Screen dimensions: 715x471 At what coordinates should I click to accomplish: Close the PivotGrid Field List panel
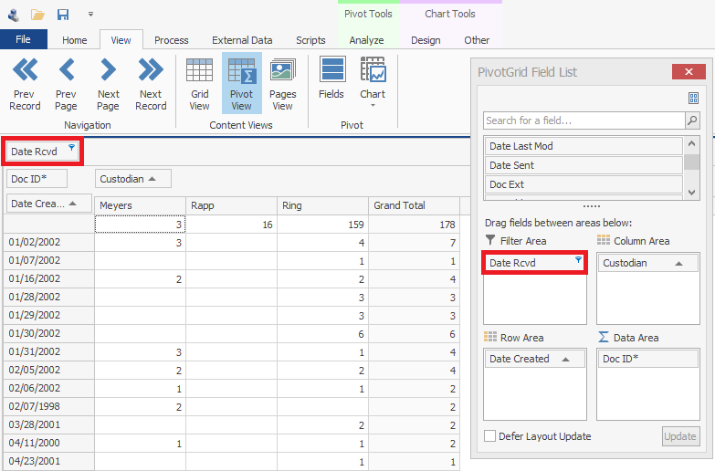coord(689,71)
